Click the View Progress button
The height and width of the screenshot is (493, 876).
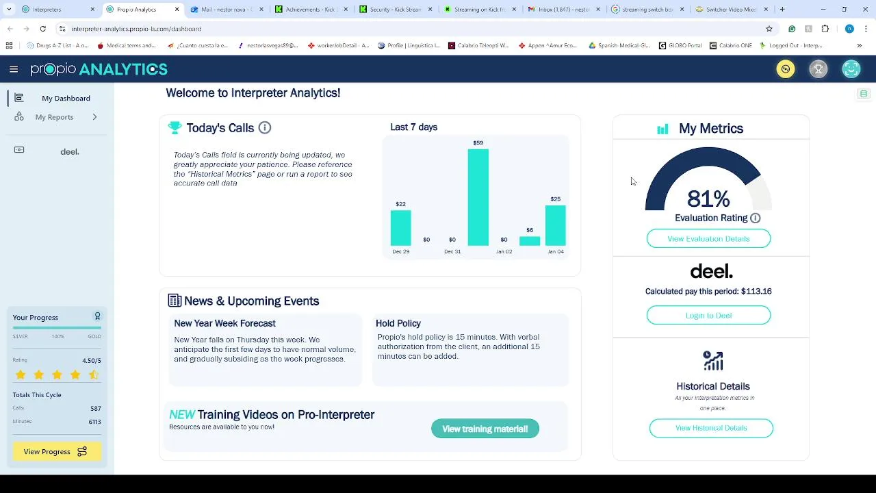tap(57, 451)
